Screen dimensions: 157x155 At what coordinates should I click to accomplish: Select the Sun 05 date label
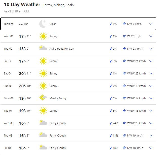pyautogui.click(x=8, y=86)
